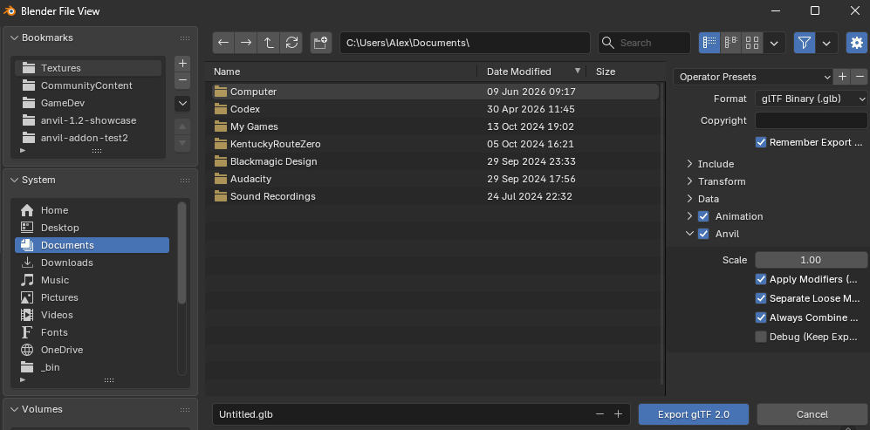Collapse the Bookmarks panel
The width and height of the screenshot is (870, 430).
[x=14, y=38]
